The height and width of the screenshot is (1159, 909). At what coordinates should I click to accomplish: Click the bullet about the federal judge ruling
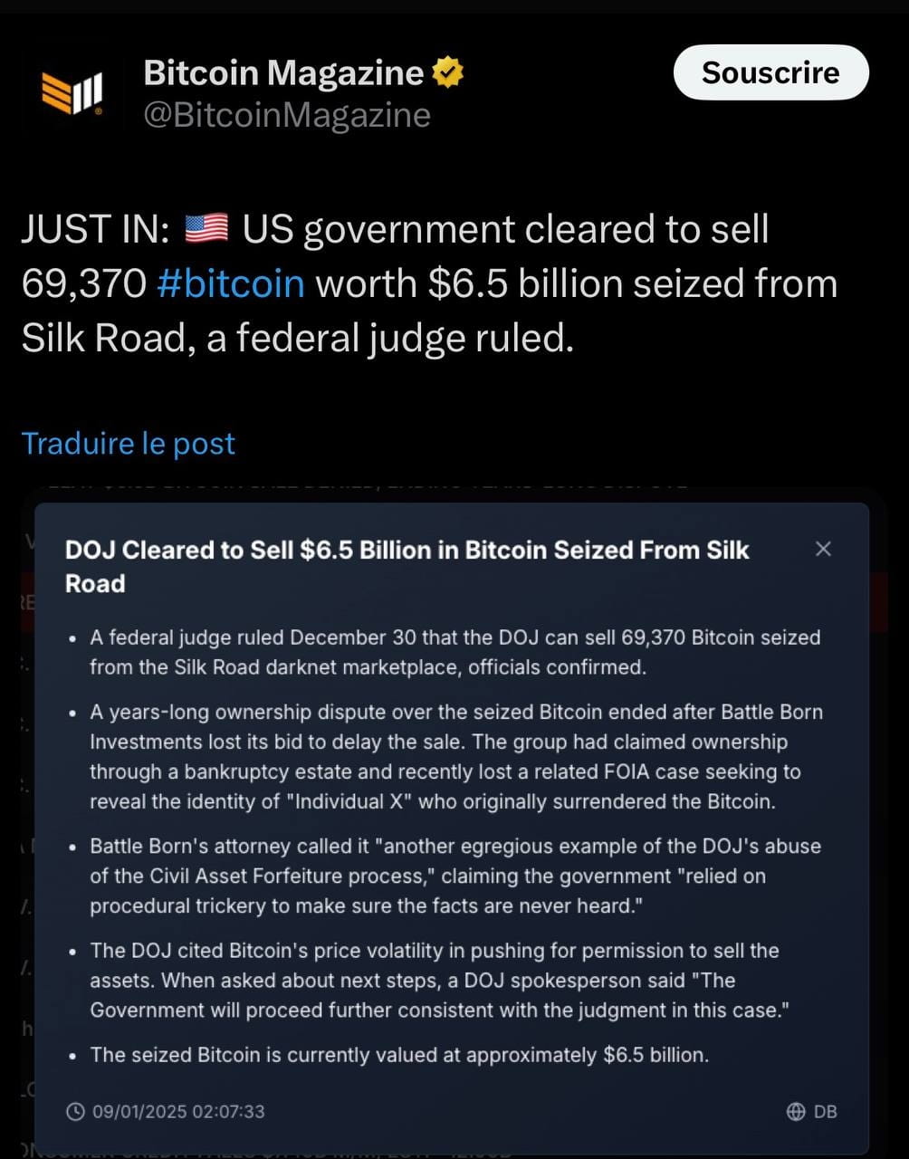(x=453, y=652)
